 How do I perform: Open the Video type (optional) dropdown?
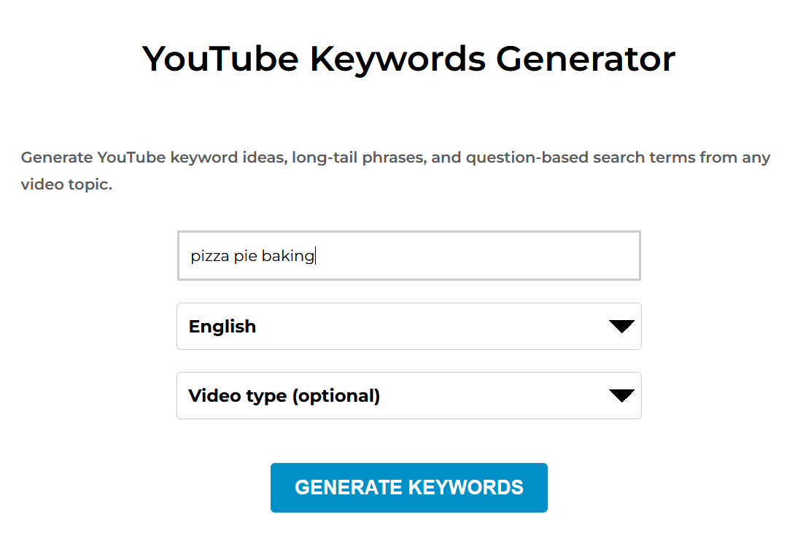pos(408,395)
